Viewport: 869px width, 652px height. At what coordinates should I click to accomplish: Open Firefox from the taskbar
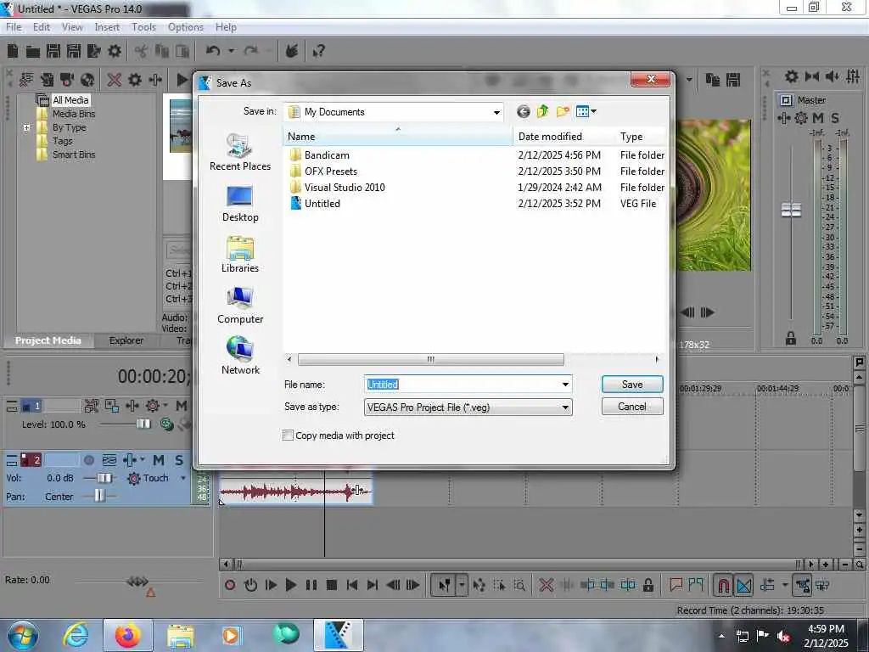tap(128, 635)
